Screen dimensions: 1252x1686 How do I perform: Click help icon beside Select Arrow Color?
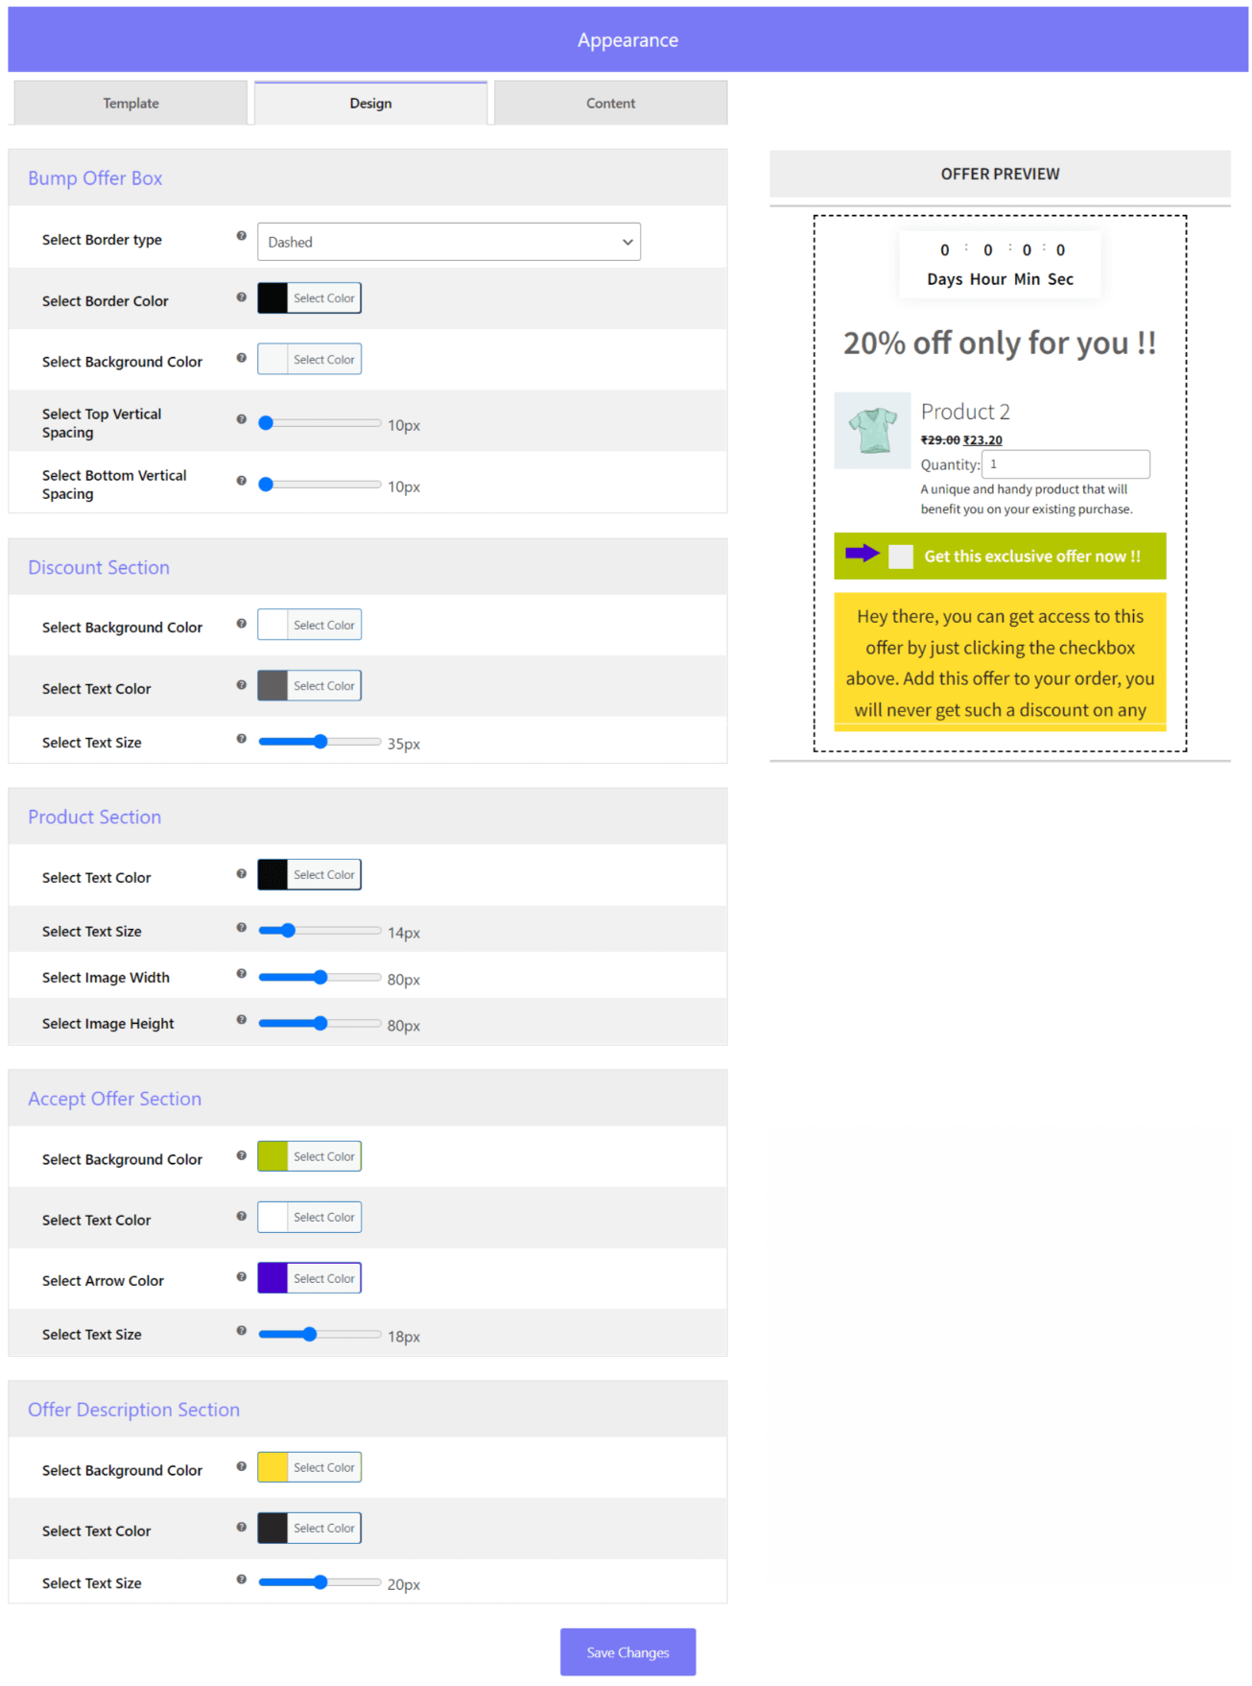coord(242,1277)
